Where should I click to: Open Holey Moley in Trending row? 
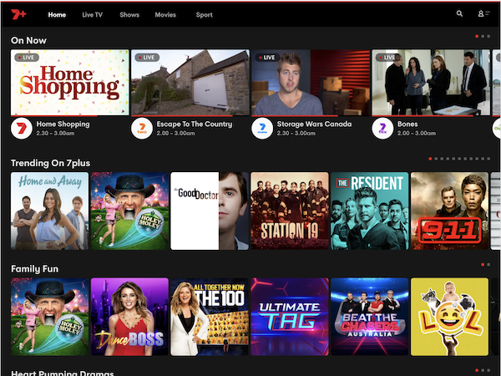coord(129,211)
